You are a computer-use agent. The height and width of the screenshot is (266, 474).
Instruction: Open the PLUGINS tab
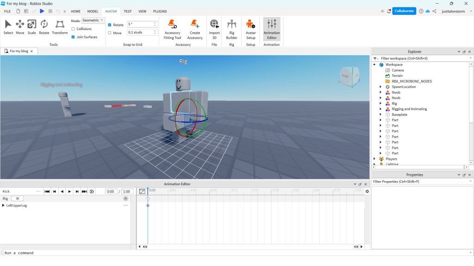point(160,11)
